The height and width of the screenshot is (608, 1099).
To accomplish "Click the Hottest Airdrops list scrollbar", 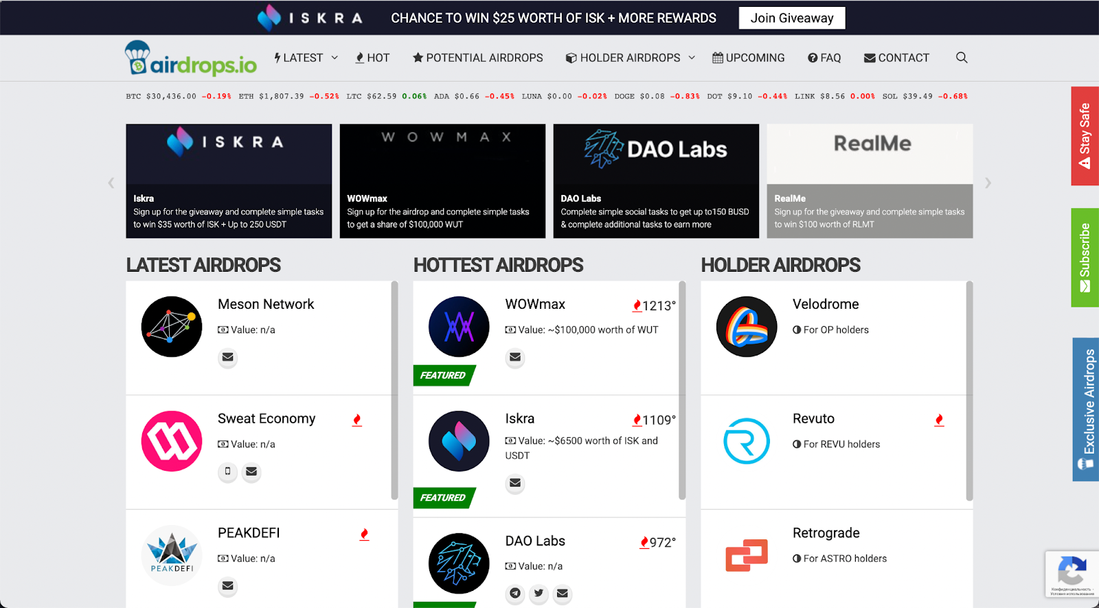I will click(682, 390).
